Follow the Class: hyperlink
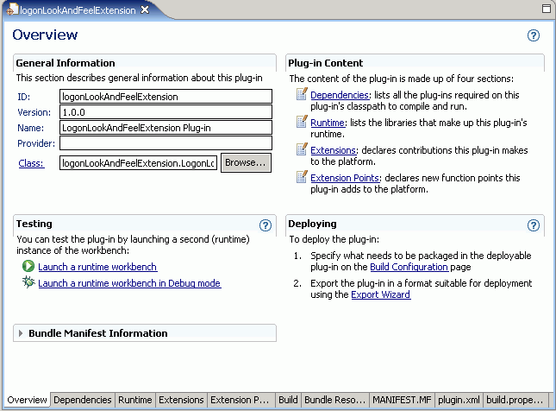556x411 pixels. (x=31, y=163)
